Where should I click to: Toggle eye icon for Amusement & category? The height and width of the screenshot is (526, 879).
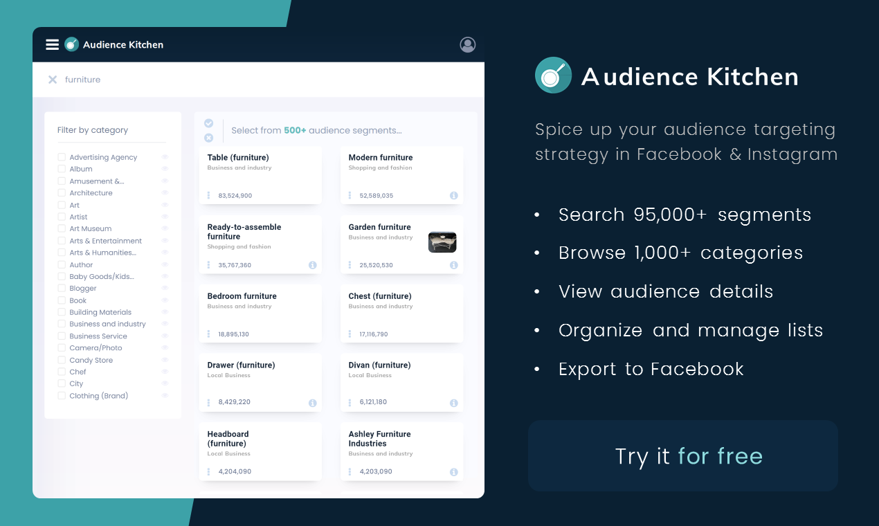pos(165,181)
